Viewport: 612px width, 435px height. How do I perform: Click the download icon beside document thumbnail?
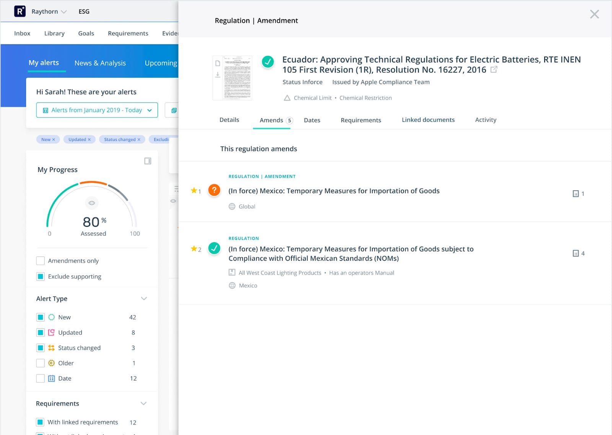click(218, 75)
